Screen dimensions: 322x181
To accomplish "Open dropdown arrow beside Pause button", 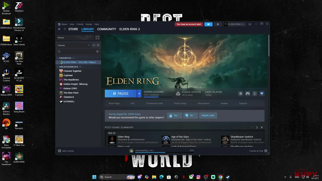I will tap(139, 94).
